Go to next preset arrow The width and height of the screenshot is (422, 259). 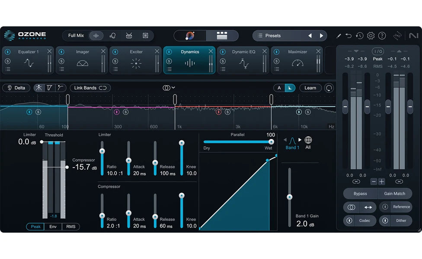click(x=321, y=36)
